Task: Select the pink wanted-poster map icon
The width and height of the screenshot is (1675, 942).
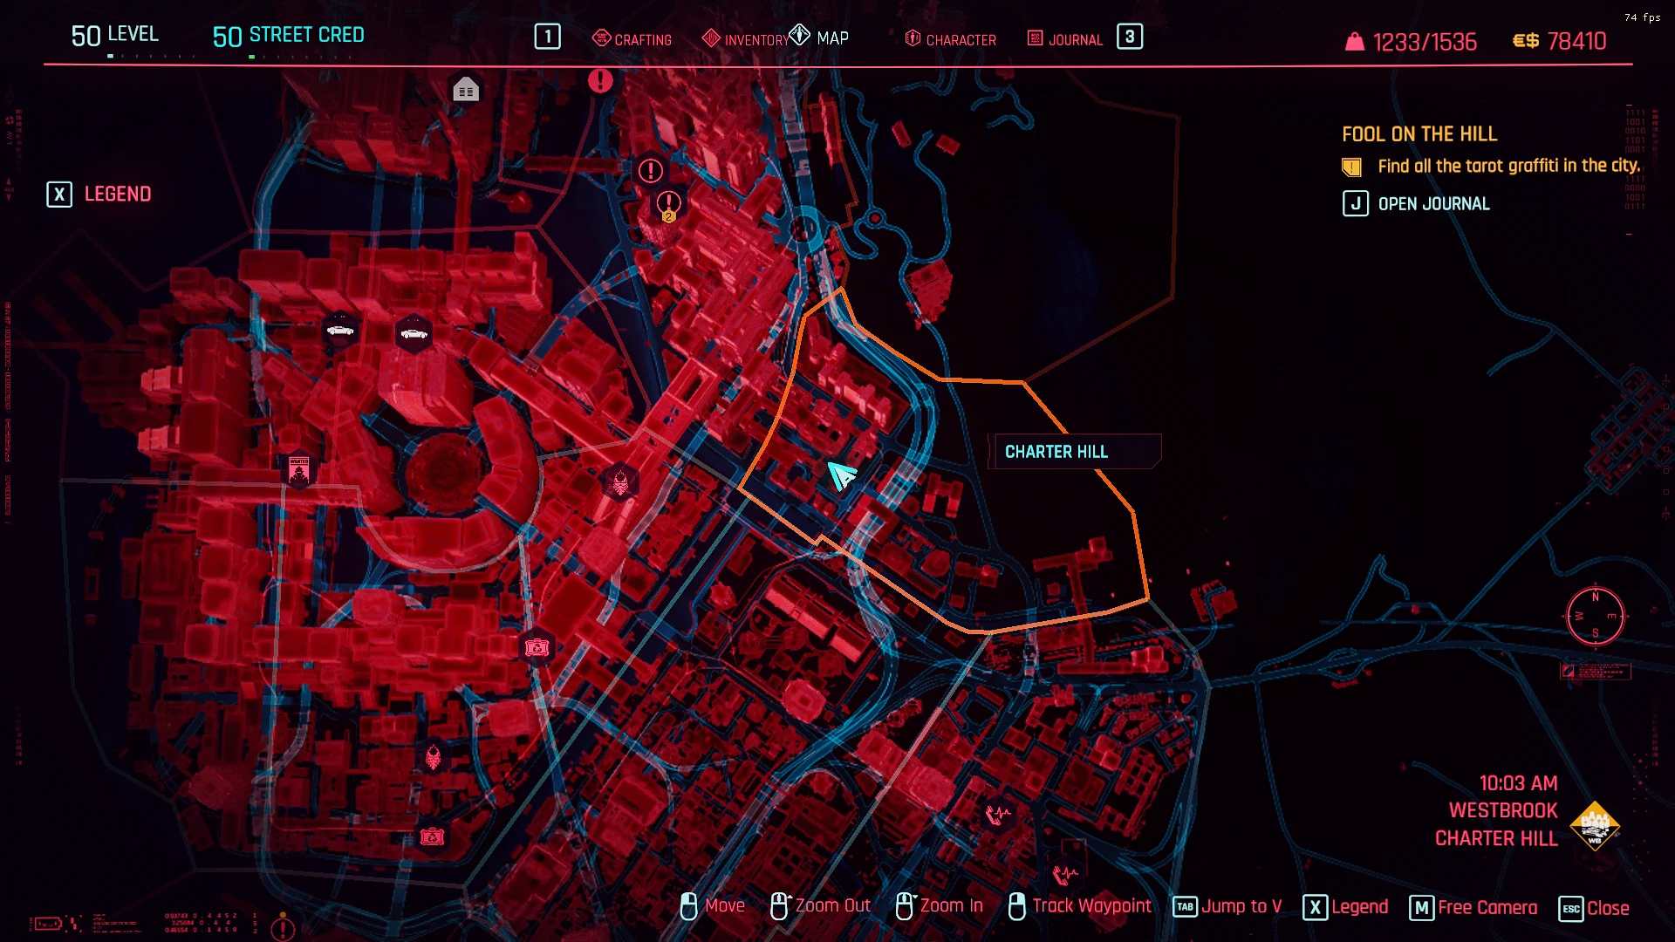Action: (x=299, y=471)
